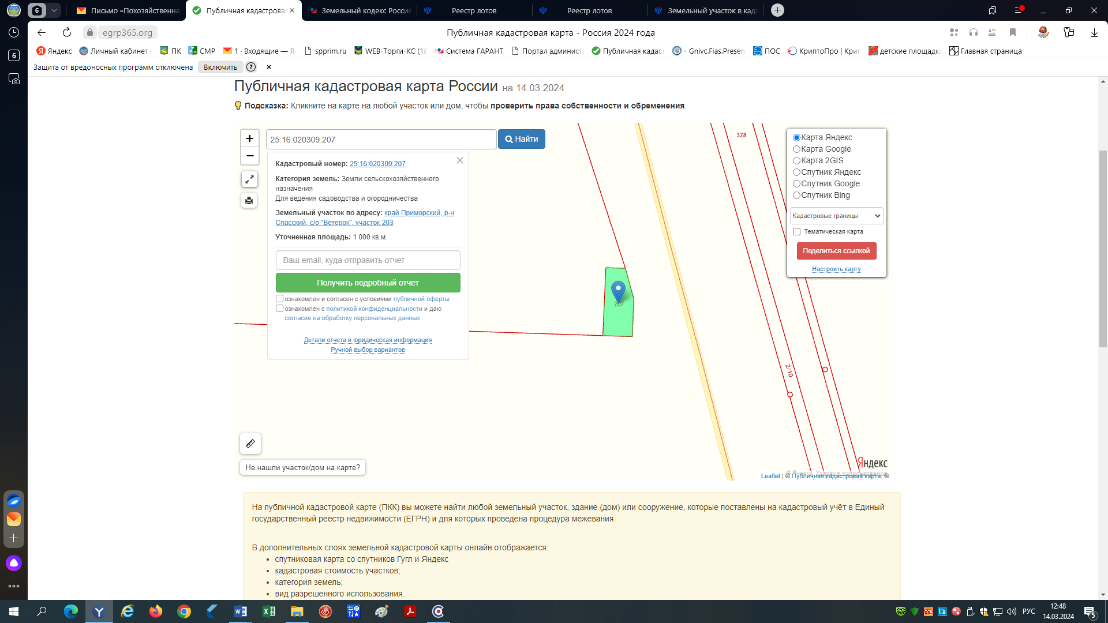1108x623 pixels.
Task: Close the cadastral info popup
Action: click(x=460, y=161)
